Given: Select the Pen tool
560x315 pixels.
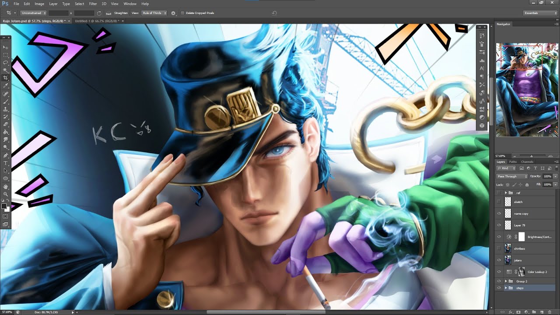Looking at the screenshot, I should [6, 154].
